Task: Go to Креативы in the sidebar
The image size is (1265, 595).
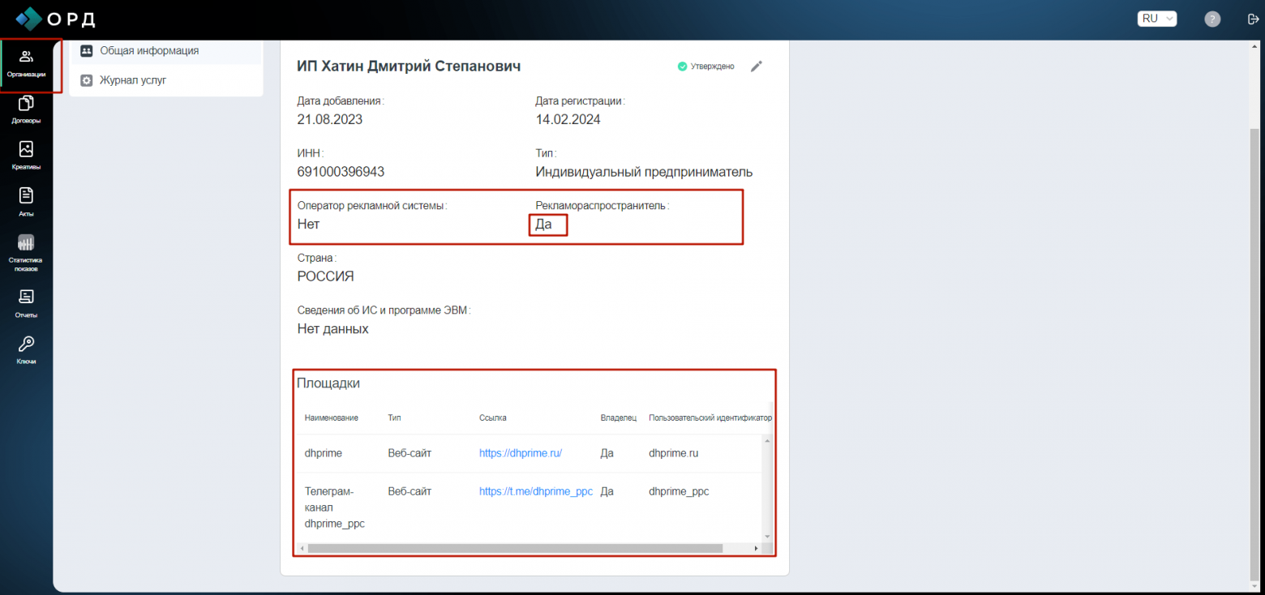Action: coord(26,156)
